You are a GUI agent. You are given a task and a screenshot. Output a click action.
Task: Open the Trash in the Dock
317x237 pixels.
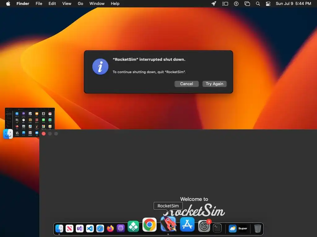point(258,229)
